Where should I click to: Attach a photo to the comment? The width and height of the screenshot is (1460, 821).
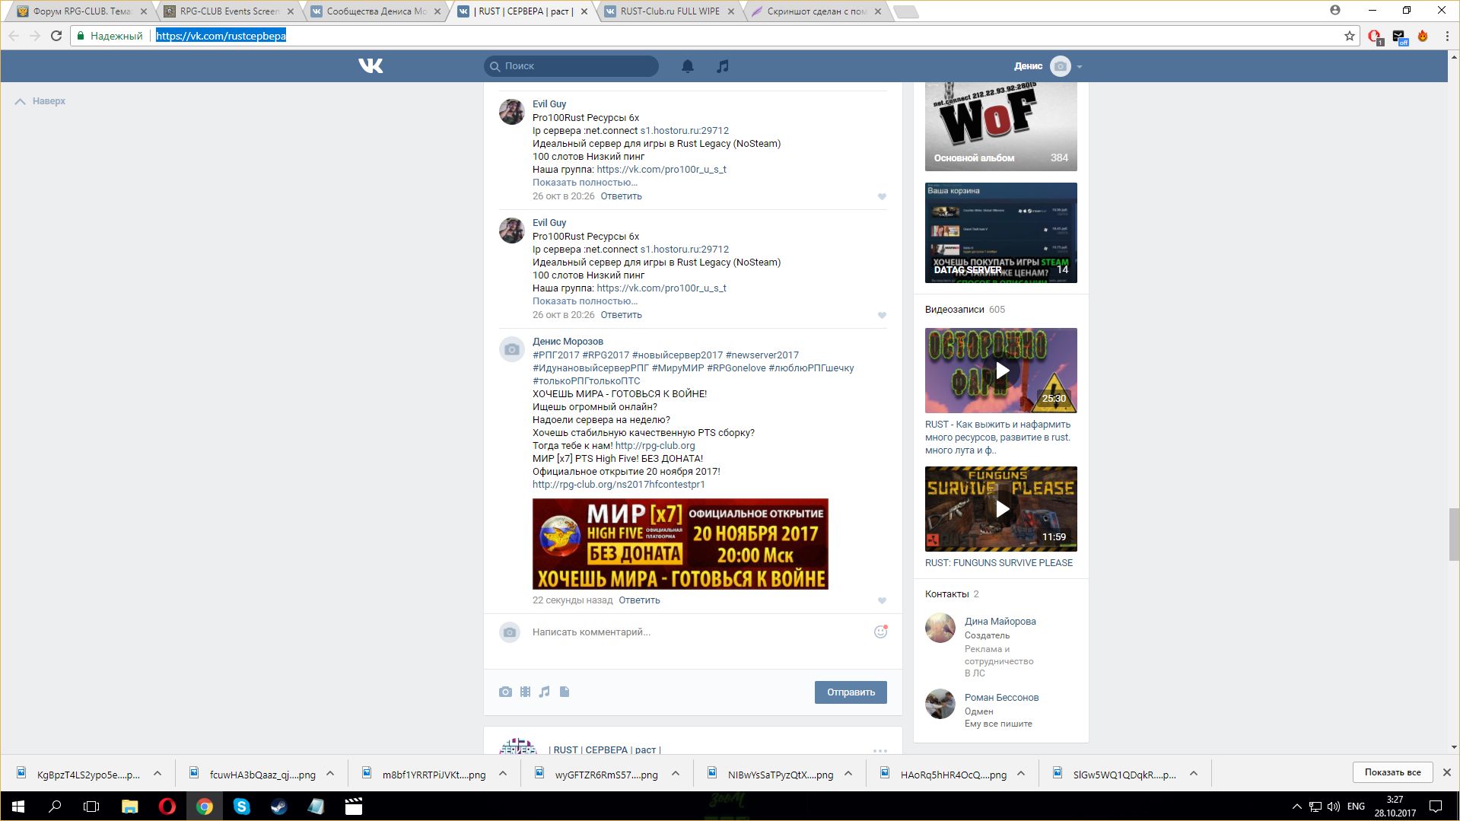[x=505, y=692]
